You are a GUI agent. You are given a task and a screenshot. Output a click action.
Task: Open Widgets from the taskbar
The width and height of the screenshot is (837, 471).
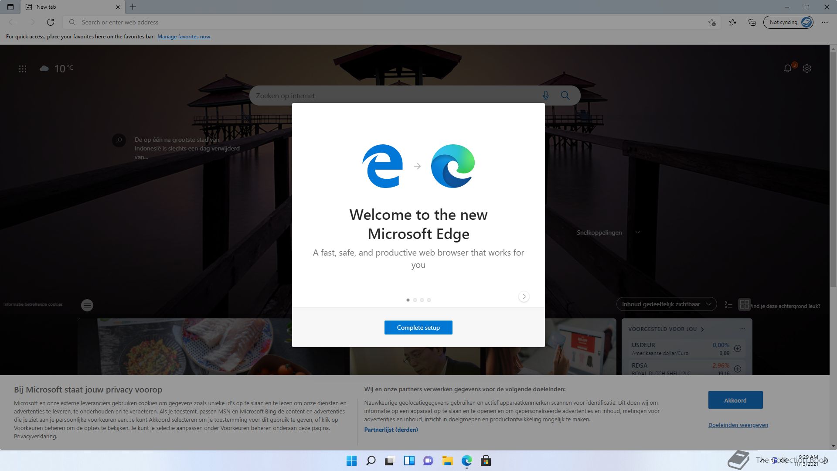tap(409, 461)
